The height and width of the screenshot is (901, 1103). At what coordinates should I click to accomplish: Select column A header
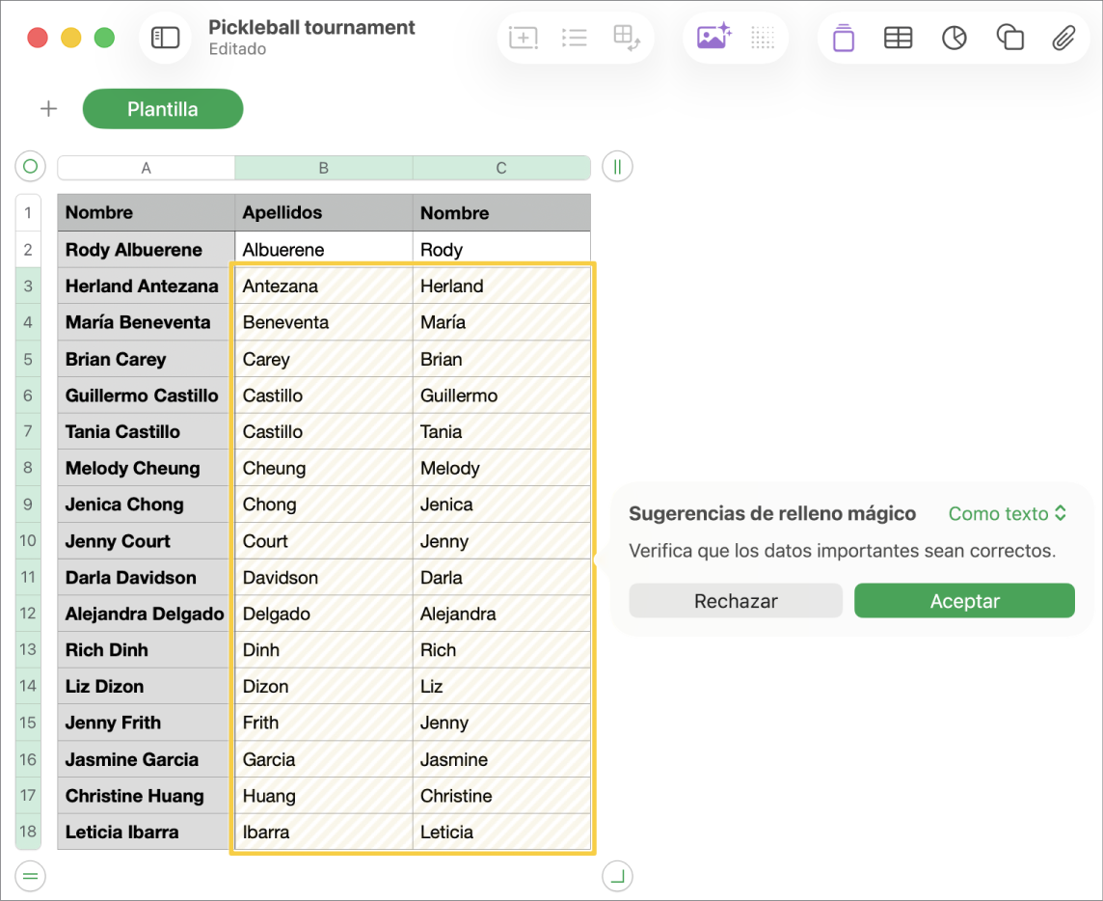click(146, 168)
